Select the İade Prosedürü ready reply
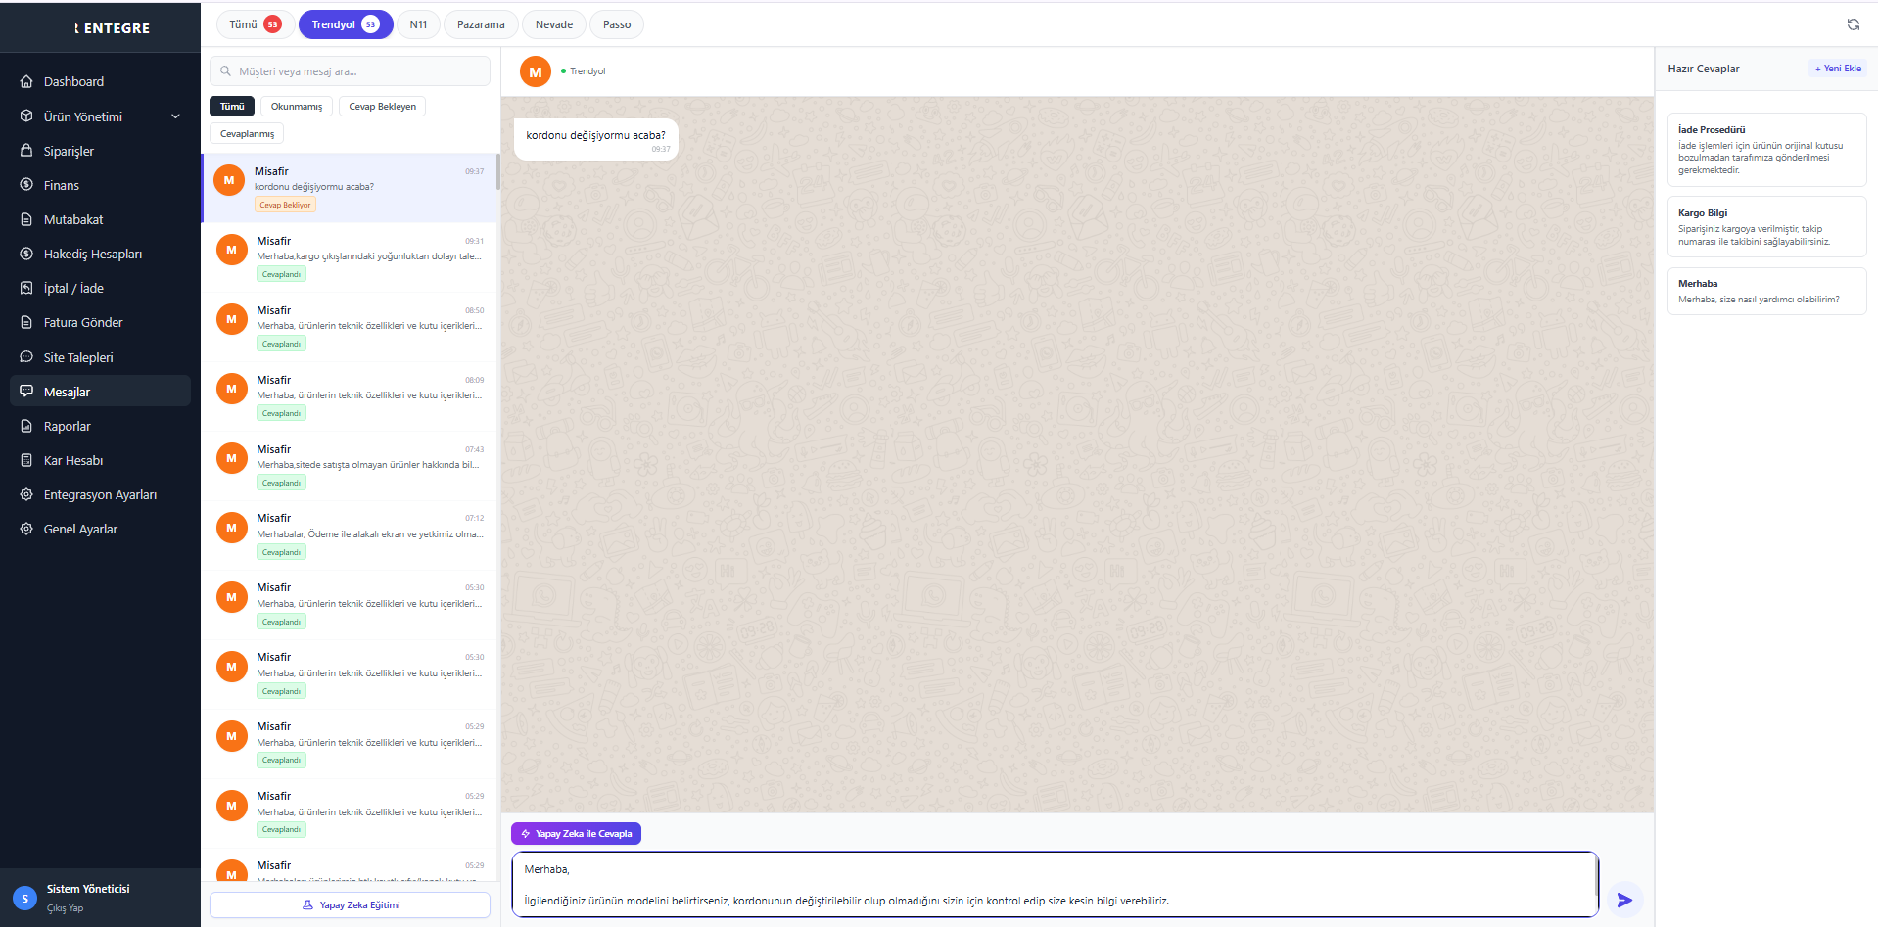Screen dimensions: 1878x927 click(1766, 150)
